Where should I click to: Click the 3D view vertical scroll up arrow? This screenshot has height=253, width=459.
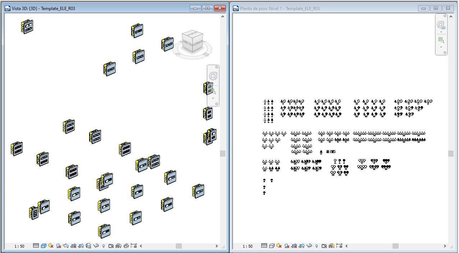coord(223,16)
